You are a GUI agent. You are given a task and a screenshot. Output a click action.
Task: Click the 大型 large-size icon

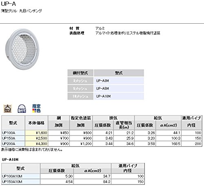tap(8, 109)
